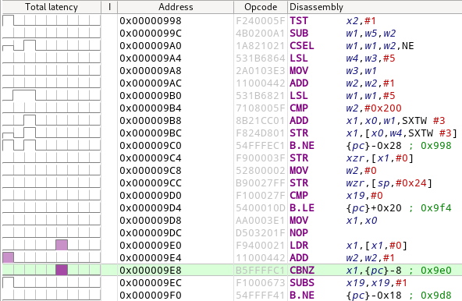Select the SUBS x19 instruction row

click(232, 283)
